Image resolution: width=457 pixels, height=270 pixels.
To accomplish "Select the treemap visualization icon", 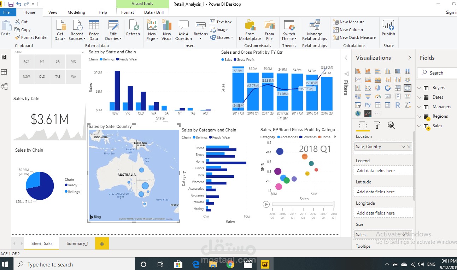I will pyautogui.click(x=398, y=88).
